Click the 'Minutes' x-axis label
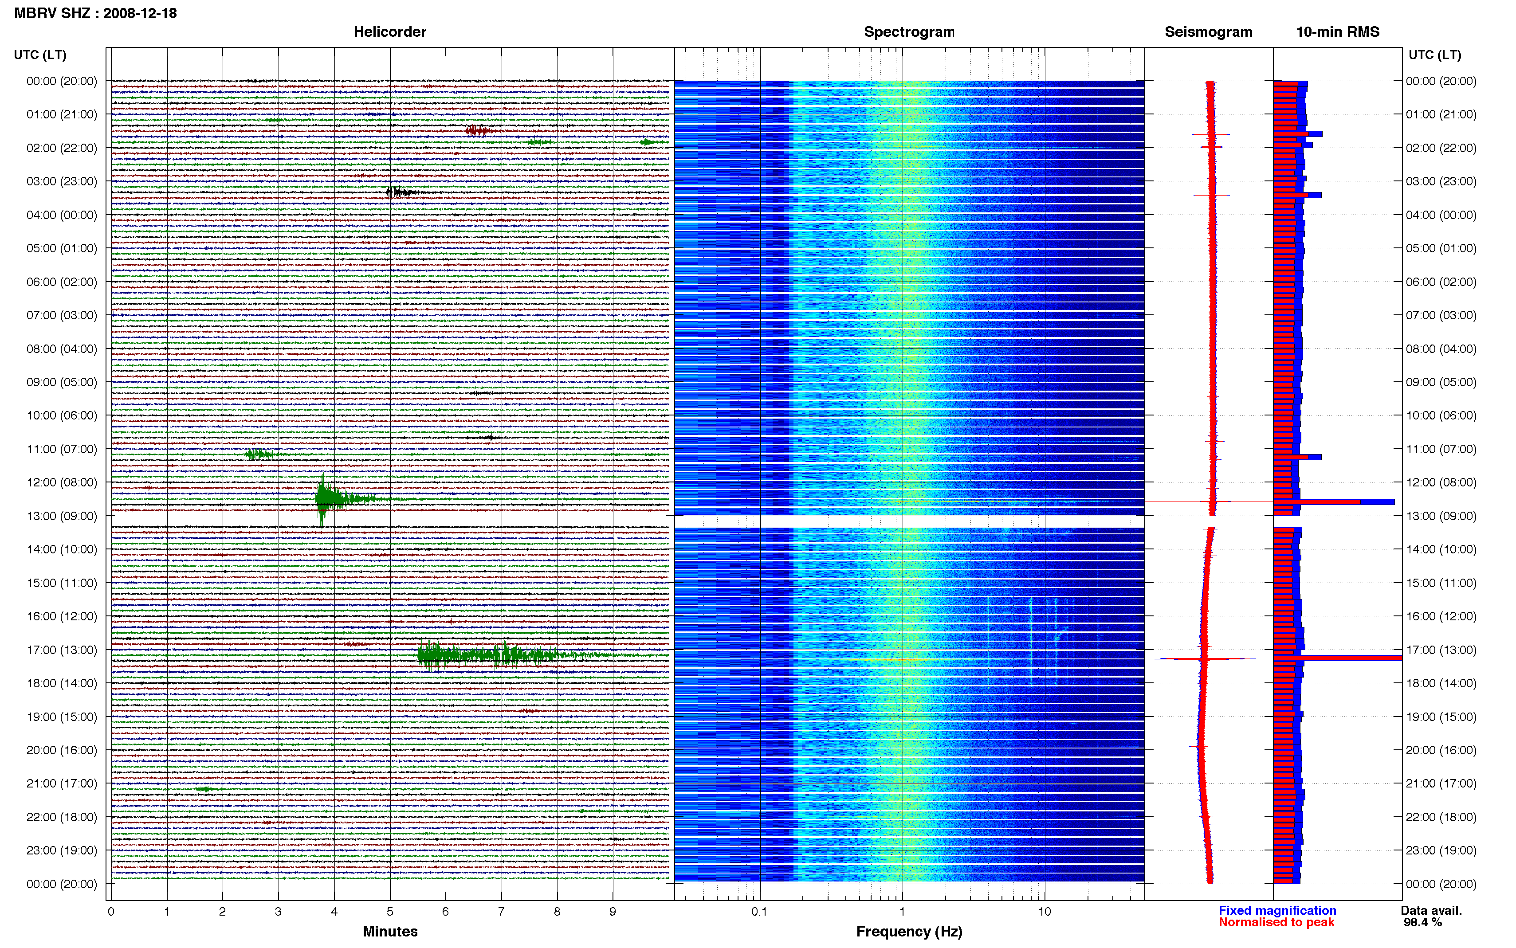The image size is (1516, 948). (390, 931)
